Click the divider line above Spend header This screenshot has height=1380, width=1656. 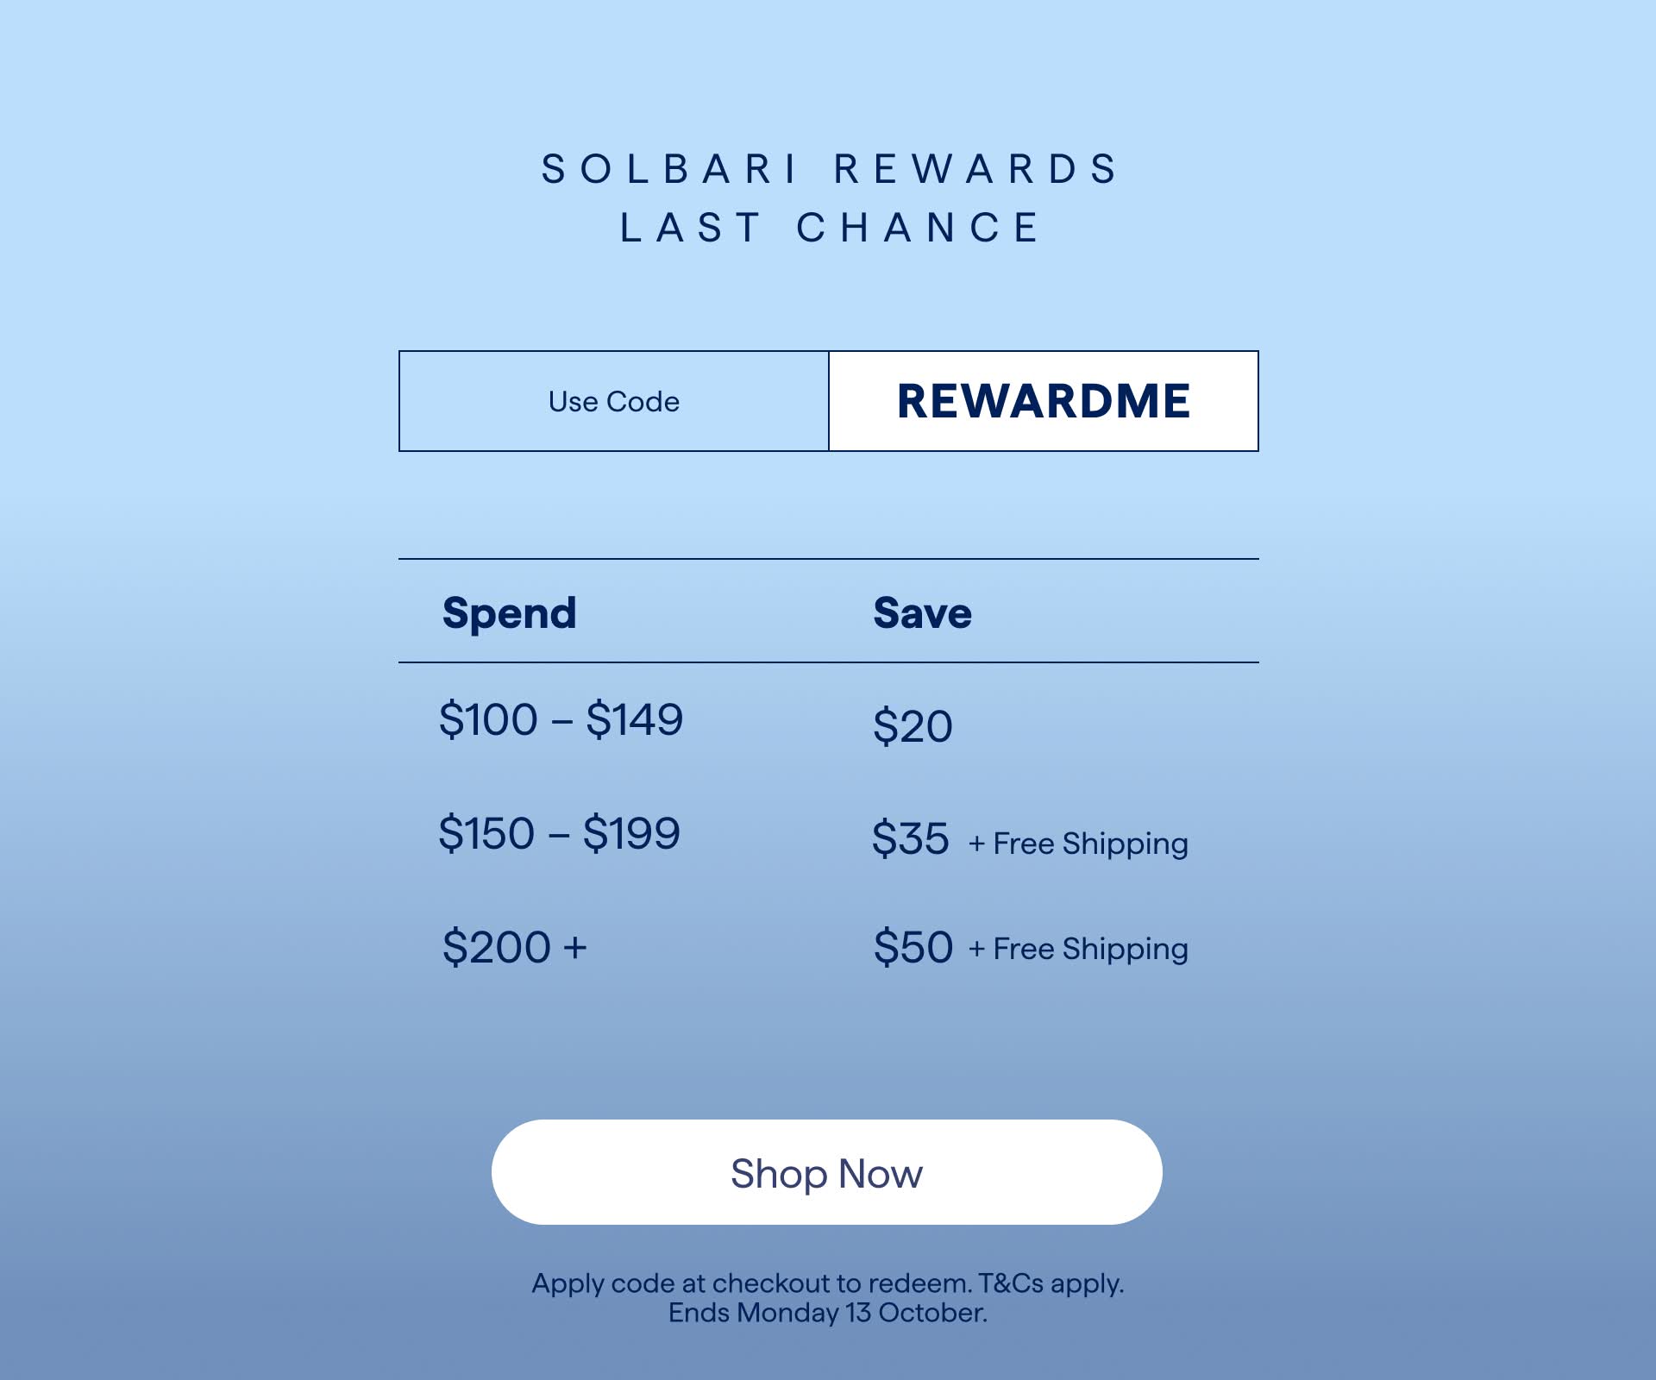(828, 559)
